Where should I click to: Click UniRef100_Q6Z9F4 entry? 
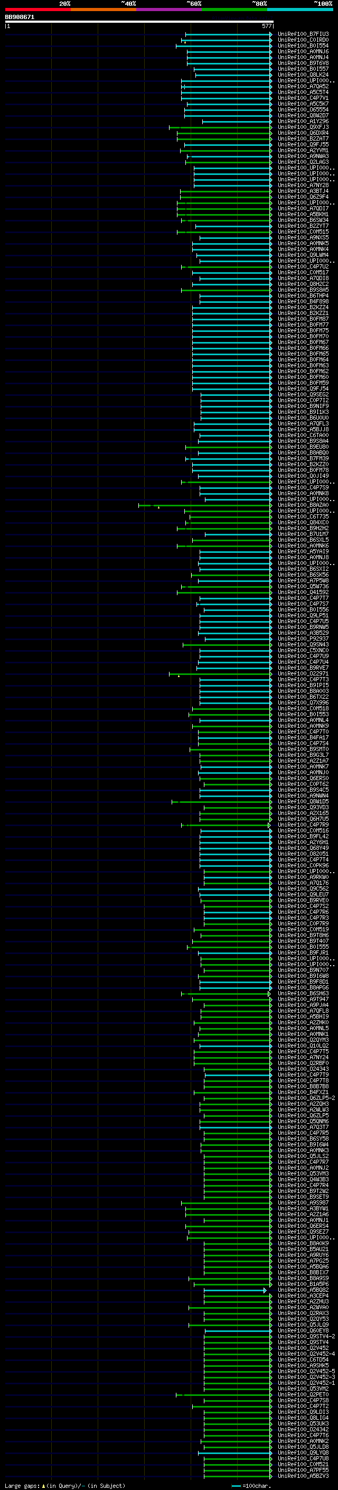pyautogui.click(x=303, y=197)
